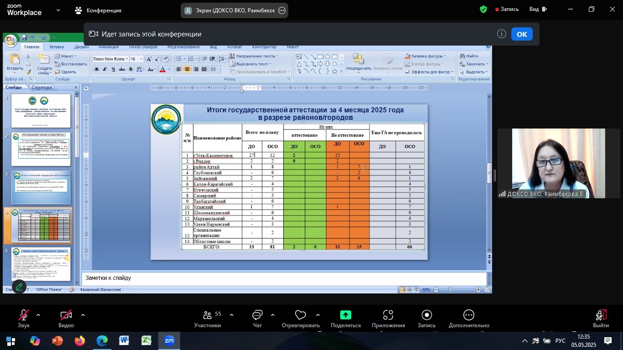Open the Чат chat panel
Image resolution: width=623 pixels, height=350 pixels.
click(257, 315)
